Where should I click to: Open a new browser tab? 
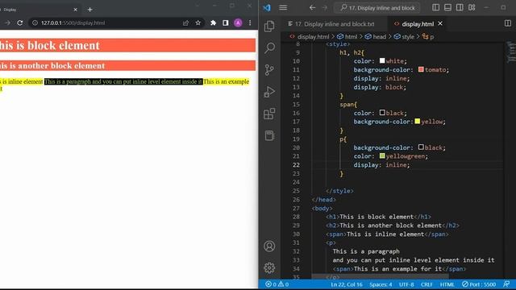tap(89, 10)
